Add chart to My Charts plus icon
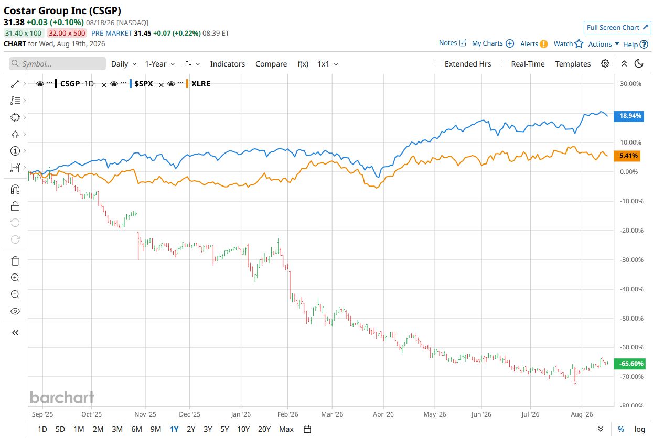Image resolution: width=653 pixels, height=438 pixels. pyautogui.click(x=510, y=43)
